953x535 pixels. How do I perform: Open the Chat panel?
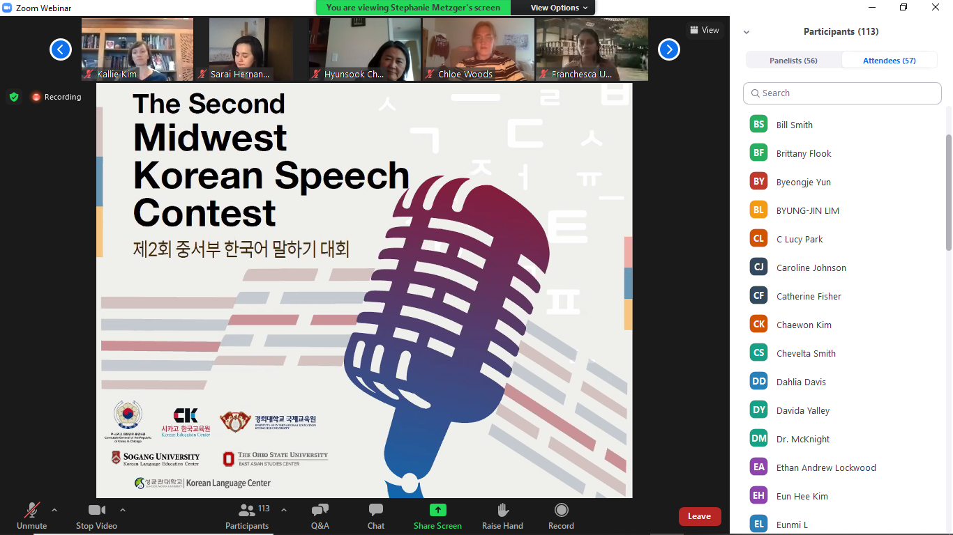375,516
